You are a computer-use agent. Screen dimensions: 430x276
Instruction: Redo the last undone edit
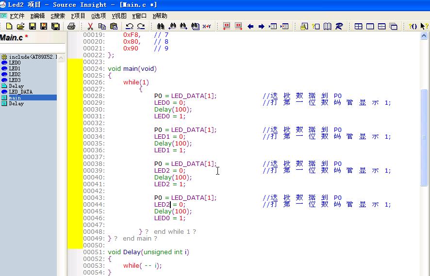(141, 26)
